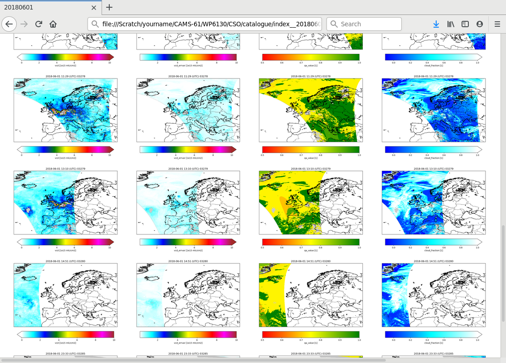Viewport: 506px width, 363px height.
Task: Open the downloads panel
Action: 436,24
